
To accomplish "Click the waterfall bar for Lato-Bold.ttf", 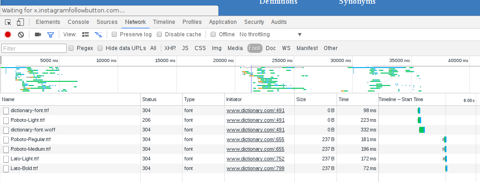I will coord(446,169).
